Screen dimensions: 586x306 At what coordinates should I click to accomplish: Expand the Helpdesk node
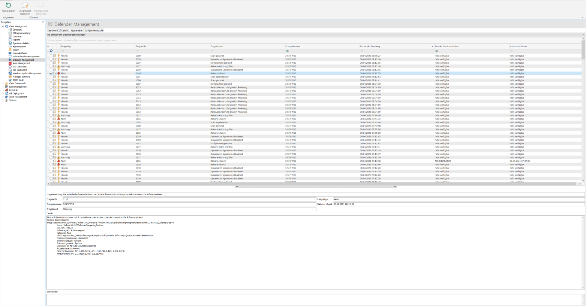(x=3, y=90)
